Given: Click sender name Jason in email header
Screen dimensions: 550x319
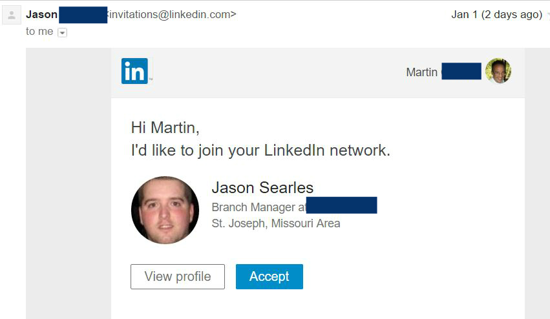Looking at the screenshot, I should [41, 14].
